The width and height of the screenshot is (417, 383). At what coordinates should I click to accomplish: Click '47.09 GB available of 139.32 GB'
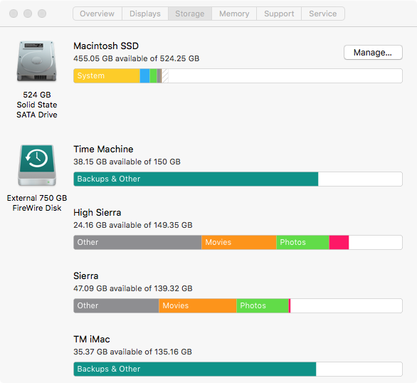[x=132, y=288]
